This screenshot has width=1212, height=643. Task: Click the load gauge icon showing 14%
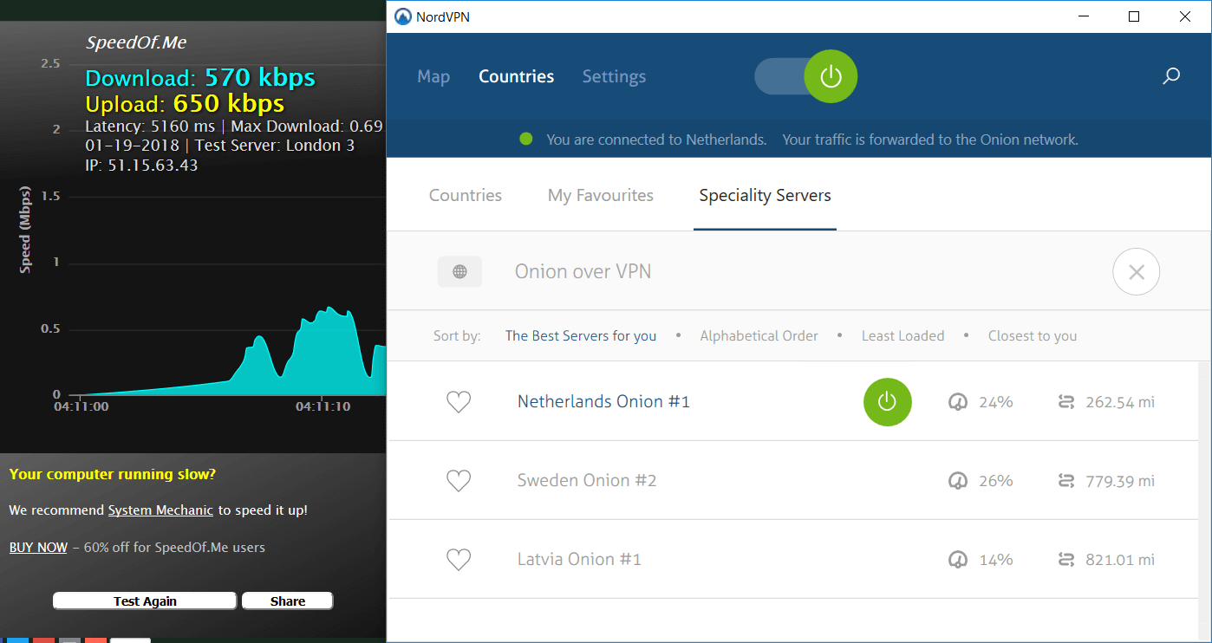[x=958, y=560]
